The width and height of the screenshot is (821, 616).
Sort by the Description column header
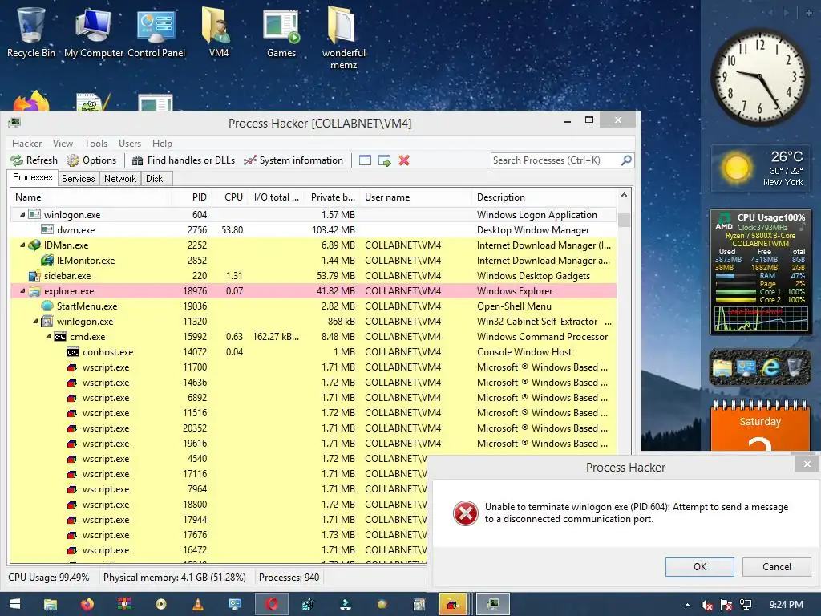[x=544, y=197]
